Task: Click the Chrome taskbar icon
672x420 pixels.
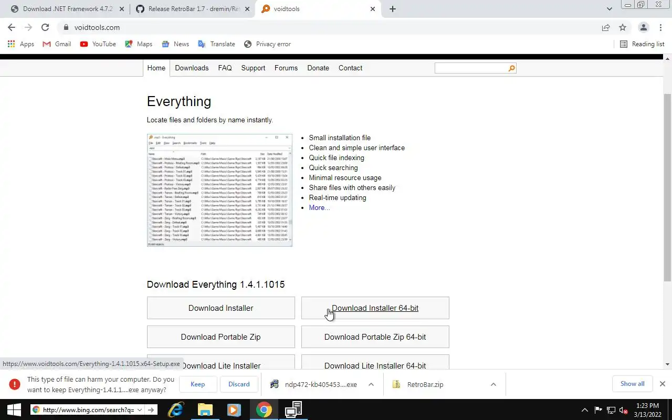Action: tap(264, 409)
